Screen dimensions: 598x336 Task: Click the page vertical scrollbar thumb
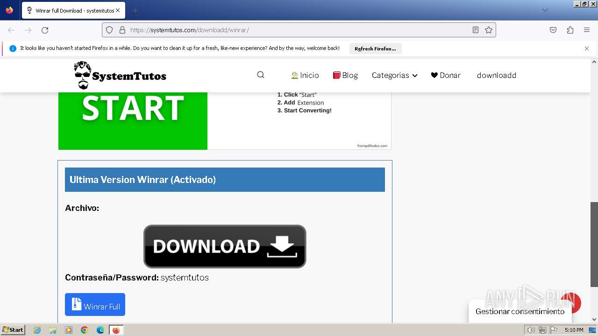[x=594, y=244]
